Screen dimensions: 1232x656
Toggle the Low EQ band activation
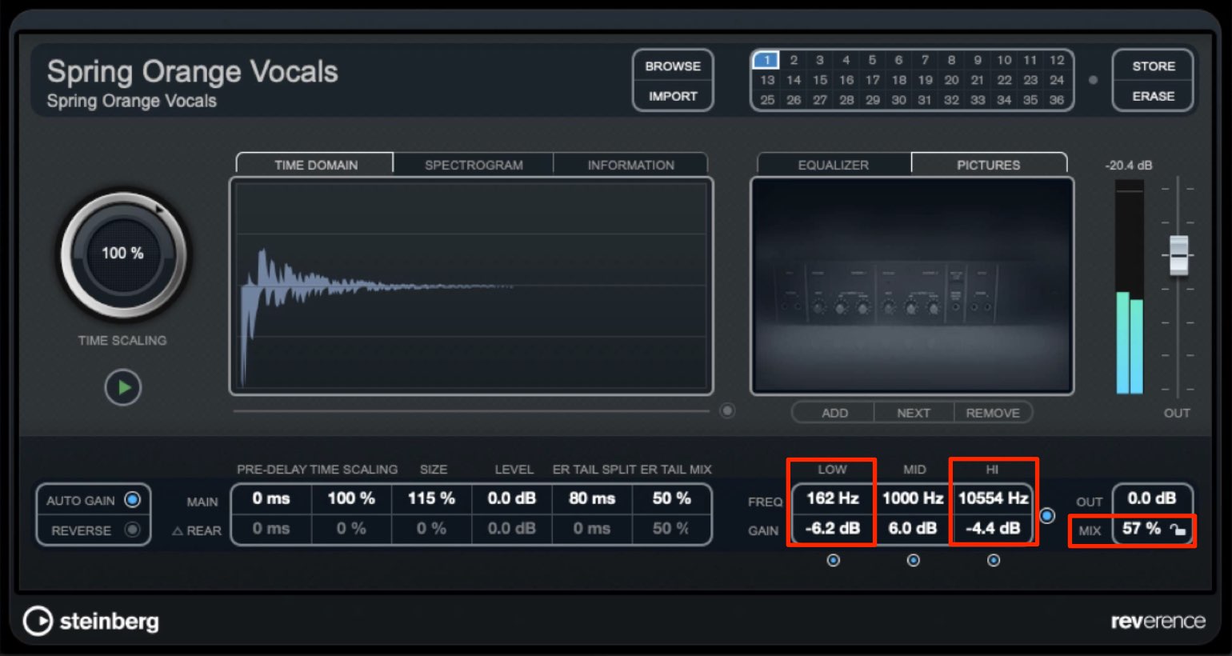coord(833,560)
